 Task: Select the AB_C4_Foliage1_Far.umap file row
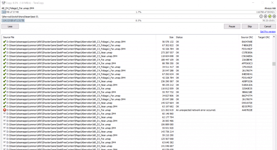pos(137,67)
